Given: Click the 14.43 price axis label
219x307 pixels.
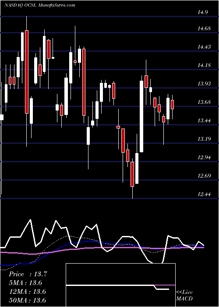Looking at the screenshot, I should (x=205, y=47).
